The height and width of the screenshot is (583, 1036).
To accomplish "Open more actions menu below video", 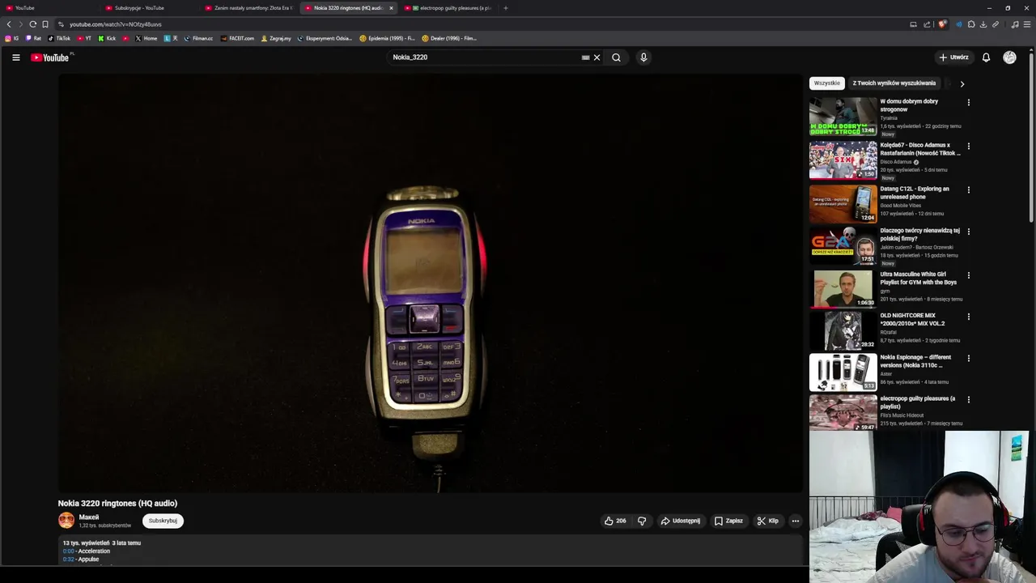I will point(796,521).
